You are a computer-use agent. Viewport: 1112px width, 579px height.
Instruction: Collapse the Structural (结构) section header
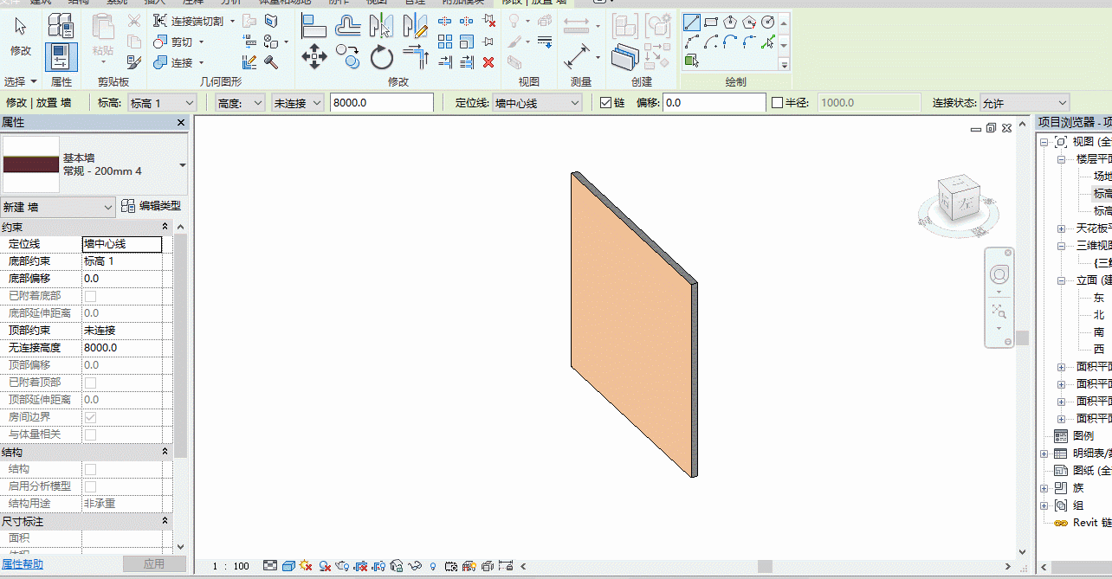[x=165, y=452]
